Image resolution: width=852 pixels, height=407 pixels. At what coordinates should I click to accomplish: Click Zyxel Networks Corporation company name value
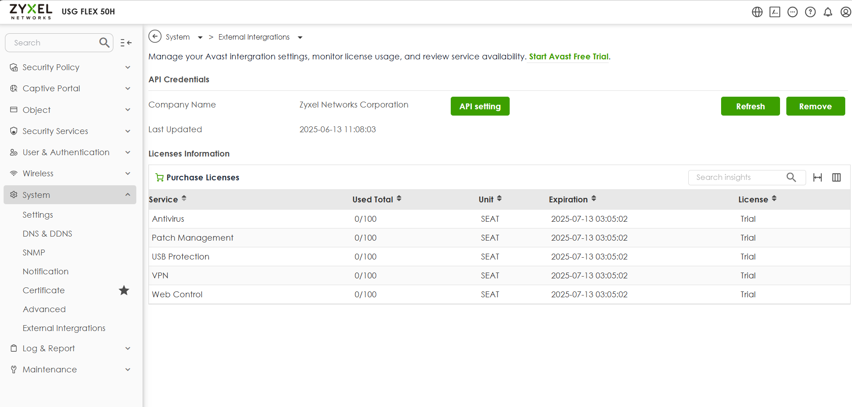click(354, 105)
